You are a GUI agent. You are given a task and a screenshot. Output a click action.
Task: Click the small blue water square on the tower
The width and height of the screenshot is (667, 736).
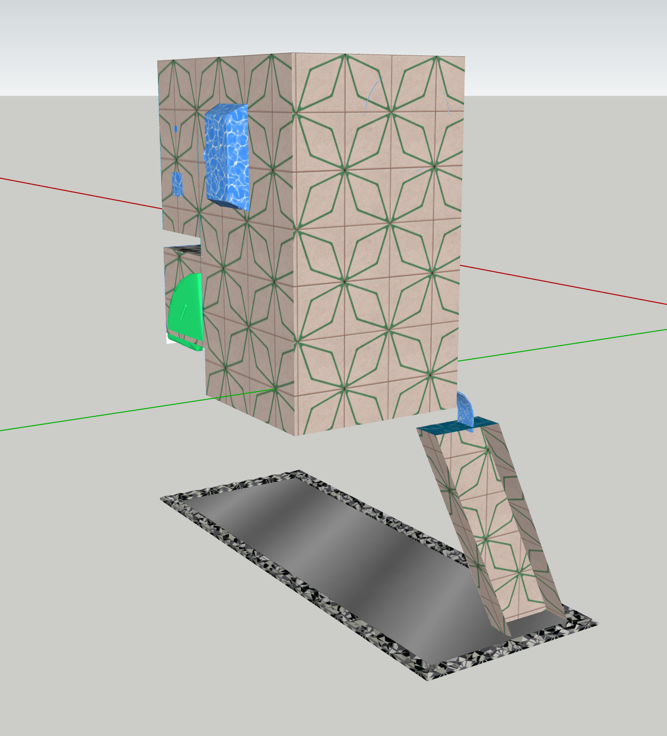(178, 185)
